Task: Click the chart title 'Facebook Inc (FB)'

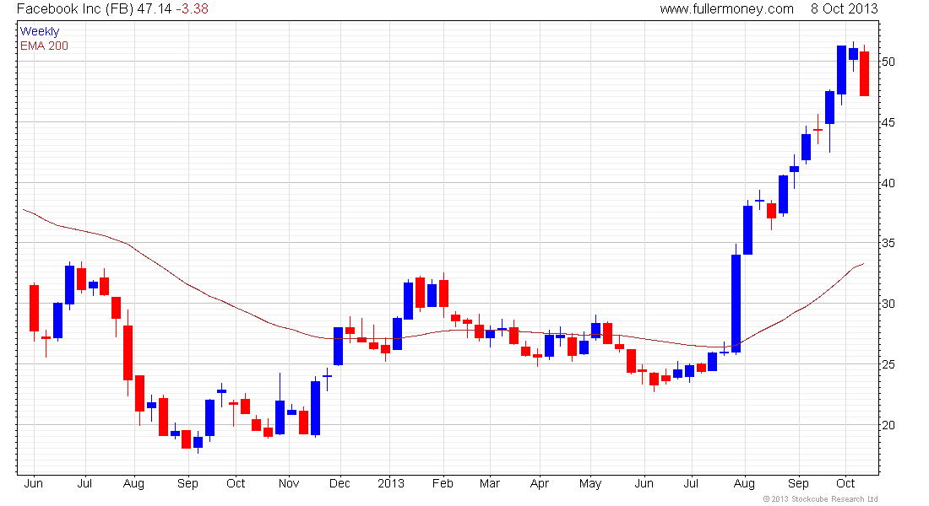Action: [74, 9]
